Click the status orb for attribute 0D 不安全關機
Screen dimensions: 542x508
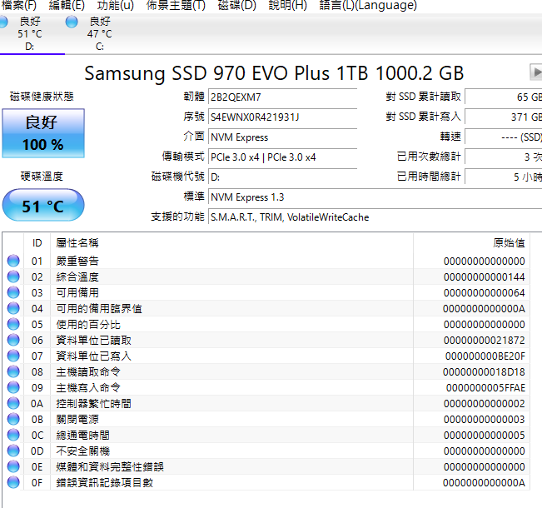(x=13, y=451)
